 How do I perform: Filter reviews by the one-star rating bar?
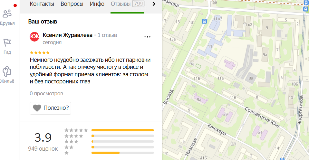122,153
